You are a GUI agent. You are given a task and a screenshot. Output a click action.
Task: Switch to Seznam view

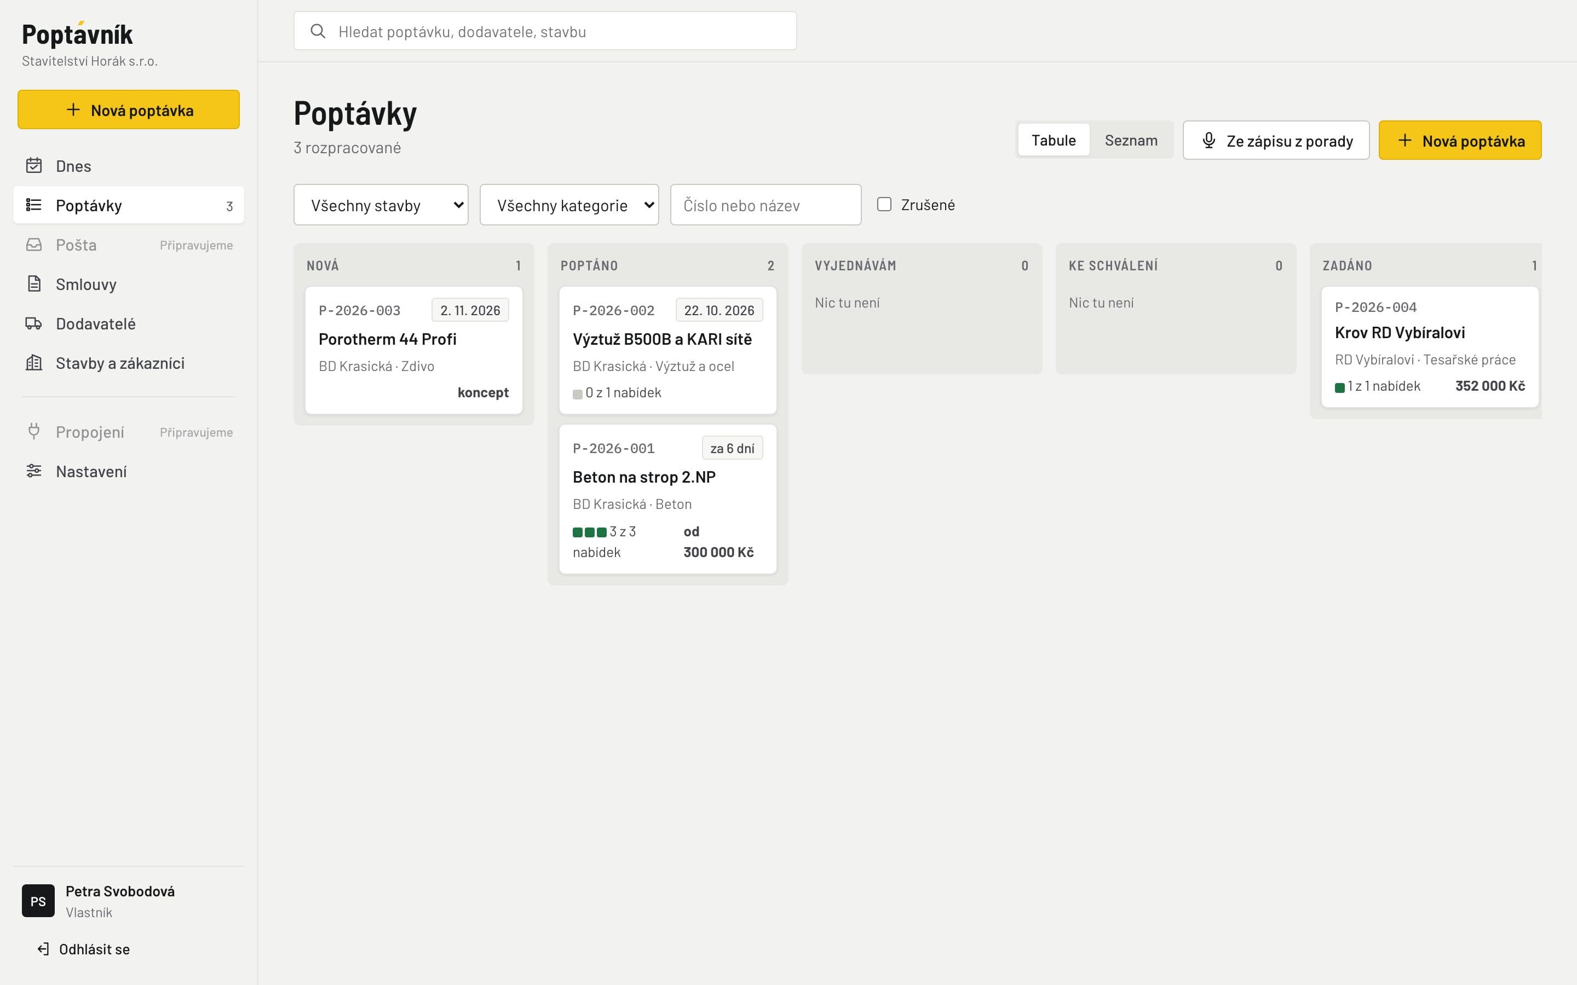pos(1131,140)
